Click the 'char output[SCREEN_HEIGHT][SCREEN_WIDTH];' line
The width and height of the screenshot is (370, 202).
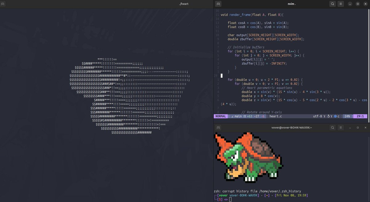[263, 35]
